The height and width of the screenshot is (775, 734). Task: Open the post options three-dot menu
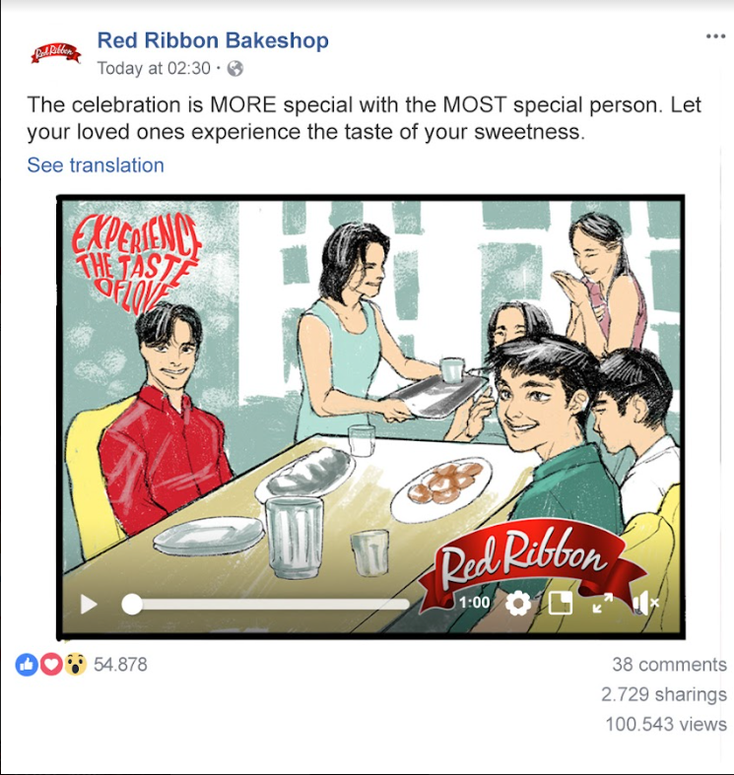(715, 36)
